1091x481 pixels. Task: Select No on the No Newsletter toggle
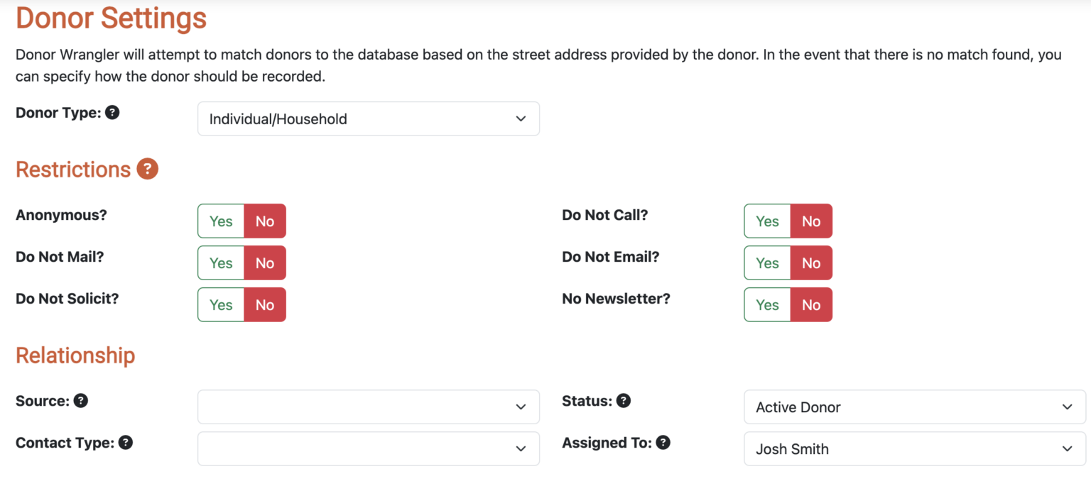(x=811, y=304)
